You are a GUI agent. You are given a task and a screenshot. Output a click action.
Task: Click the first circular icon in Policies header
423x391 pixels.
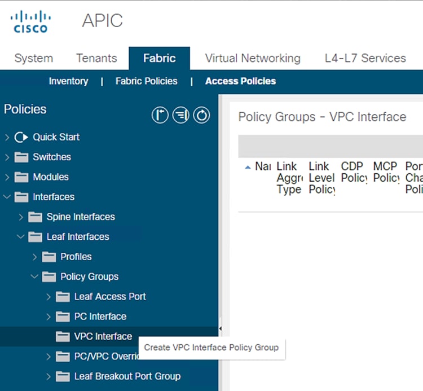pyautogui.click(x=160, y=116)
